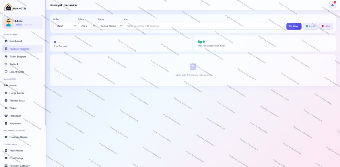Open the Bulan dropdown showing Maret
This screenshot has width=340, height=167.
pos(65,26)
